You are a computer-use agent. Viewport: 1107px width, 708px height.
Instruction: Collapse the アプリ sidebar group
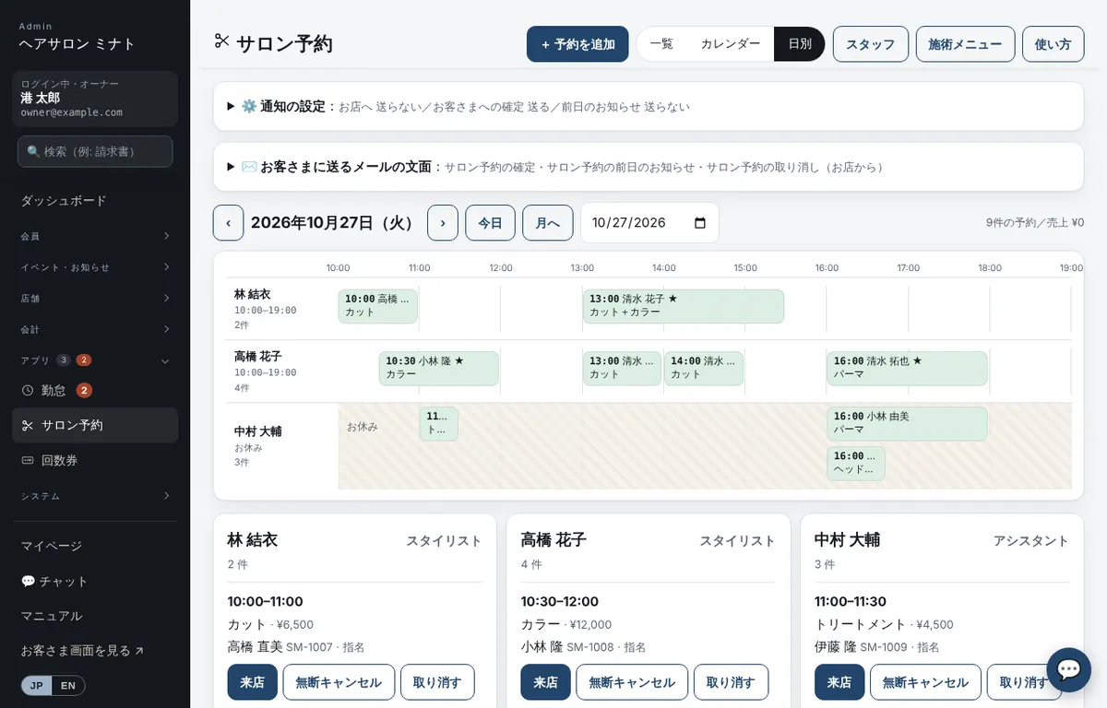coord(95,360)
